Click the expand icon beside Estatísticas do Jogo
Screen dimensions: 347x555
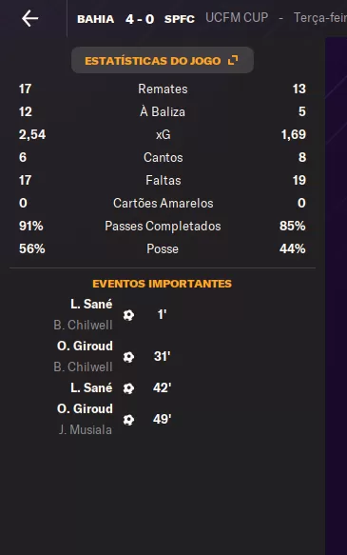pyautogui.click(x=233, y=60)
